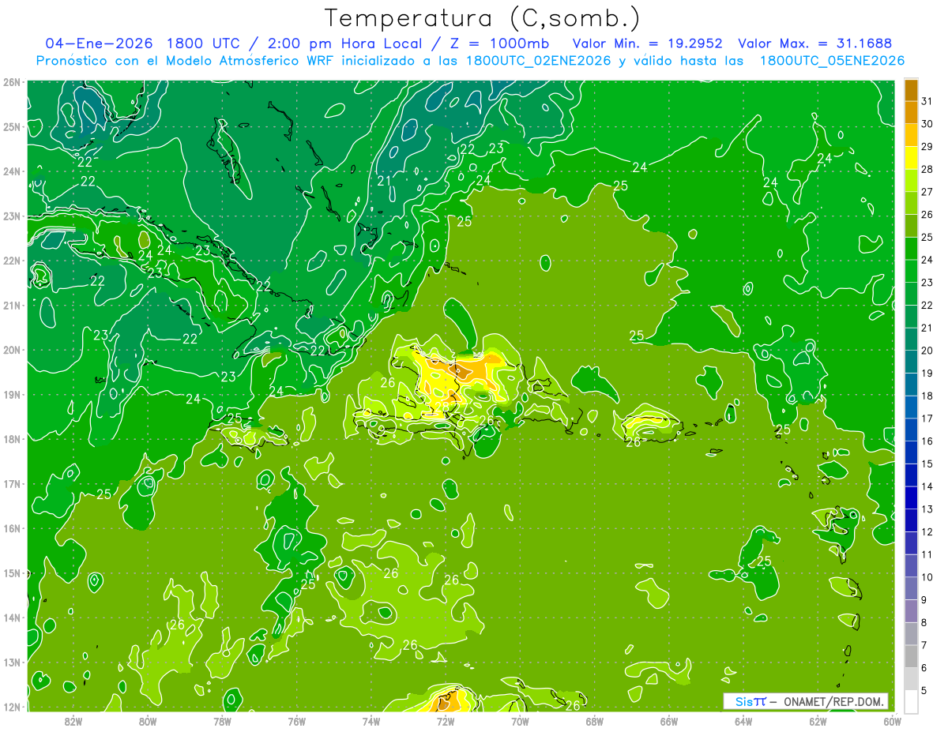Click the longitude label '76W'
Viewport: 948px width, 732px height.
(297, 721)
